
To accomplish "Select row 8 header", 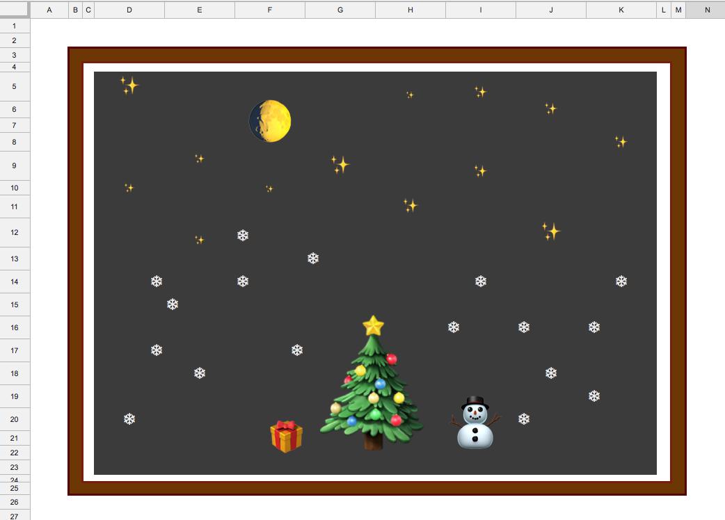I will pos(15,142).
